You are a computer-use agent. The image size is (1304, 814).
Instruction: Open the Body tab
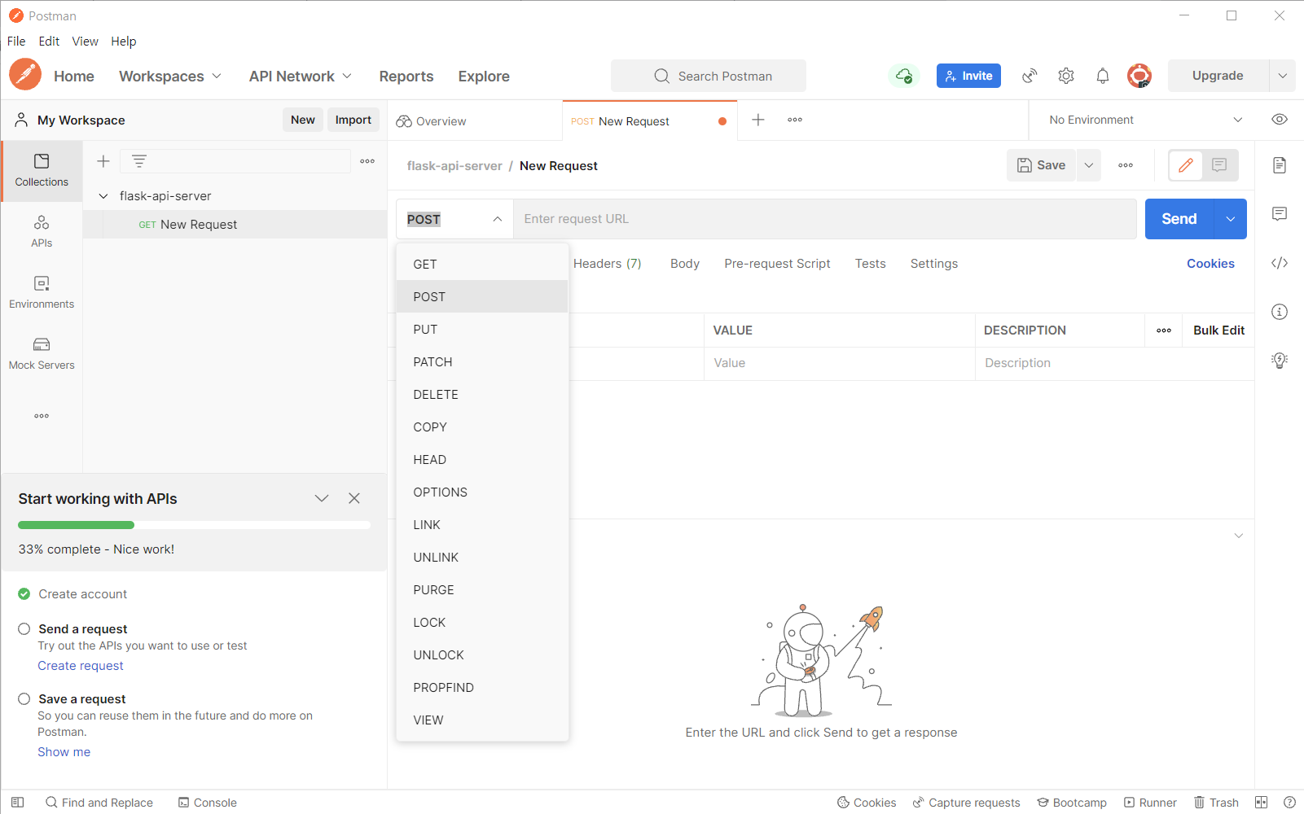pyautogui.click(x=685, y=264)
